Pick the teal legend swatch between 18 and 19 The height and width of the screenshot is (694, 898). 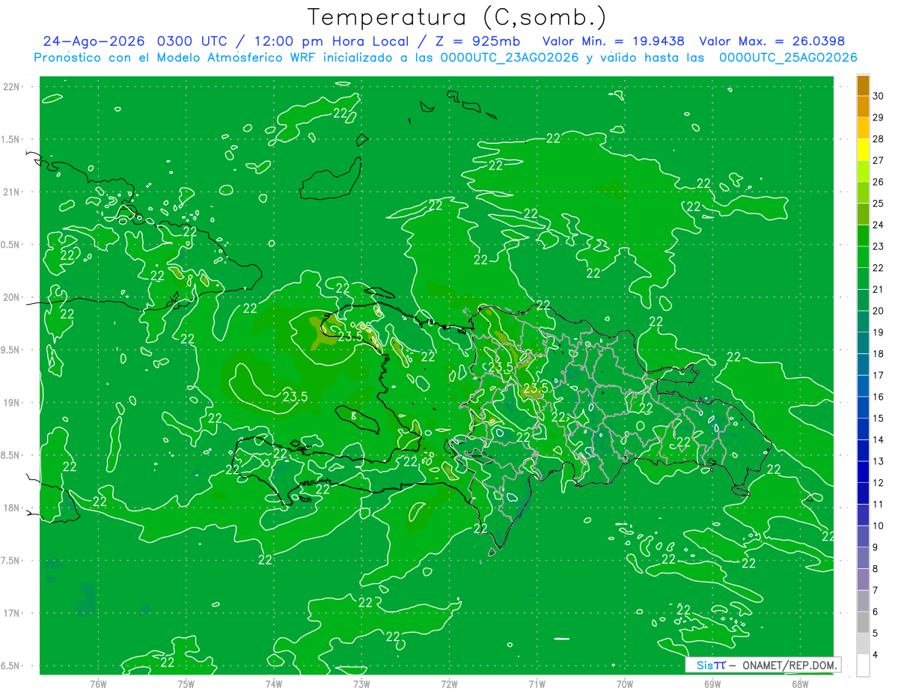tap(863, 343)
